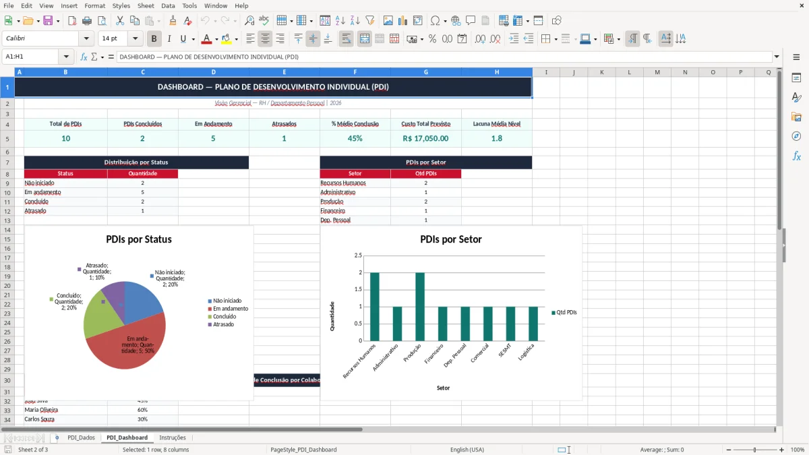Click the Print icon
The width and height of the screenshot is (809, 455).
point(87,21)
